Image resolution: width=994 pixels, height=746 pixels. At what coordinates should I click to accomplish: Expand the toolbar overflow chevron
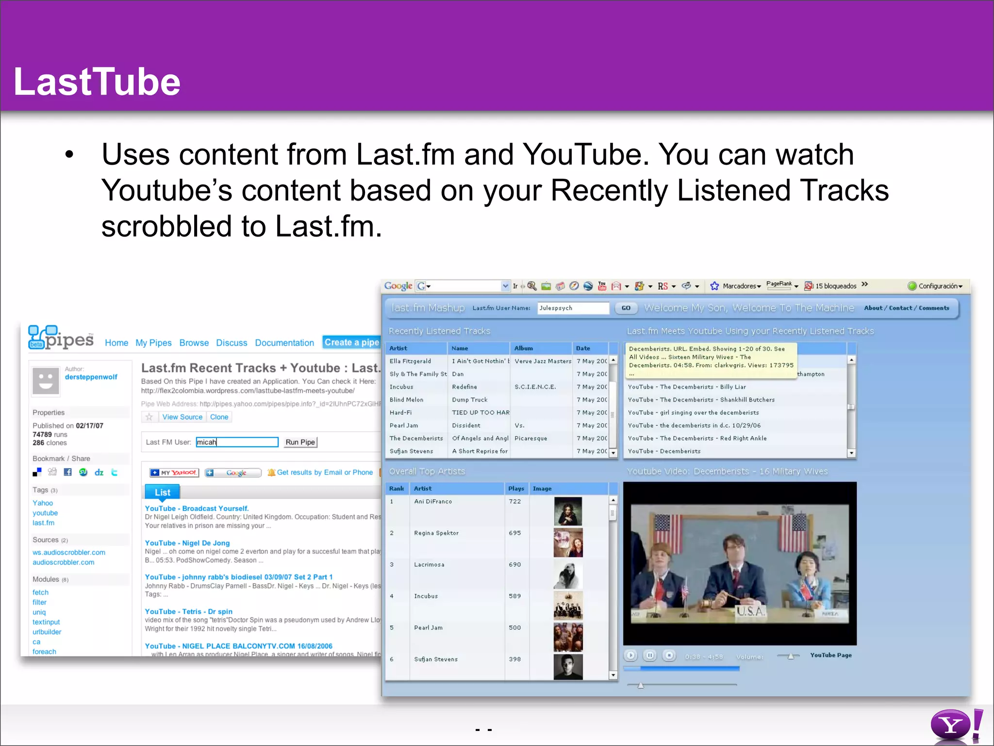[864, 285]
